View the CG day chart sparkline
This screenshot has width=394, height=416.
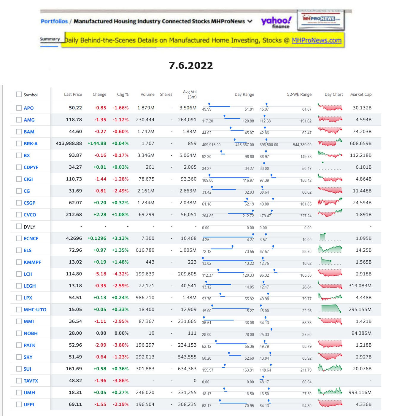click(330, 190)
